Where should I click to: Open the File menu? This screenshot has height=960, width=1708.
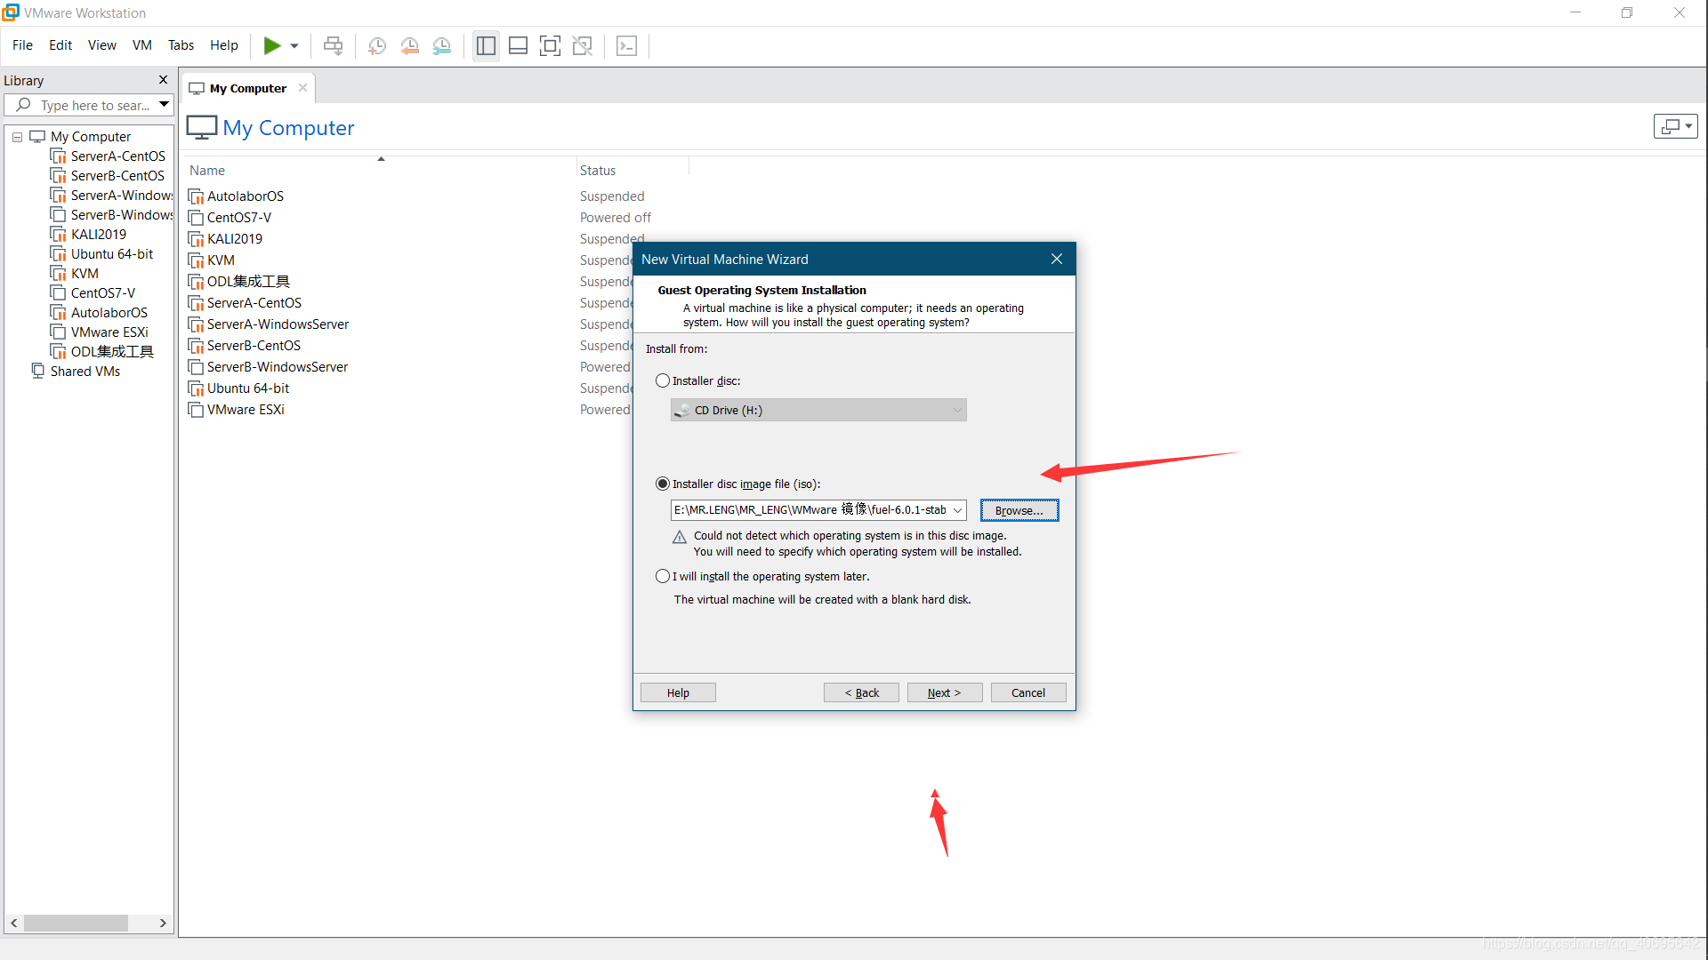pyautogui.click(x=22, y=45)
